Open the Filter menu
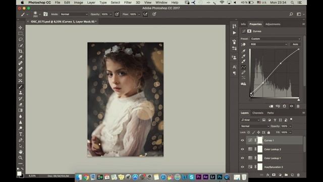This screenshot has width=323, height=182. click(x=128, y=3)
